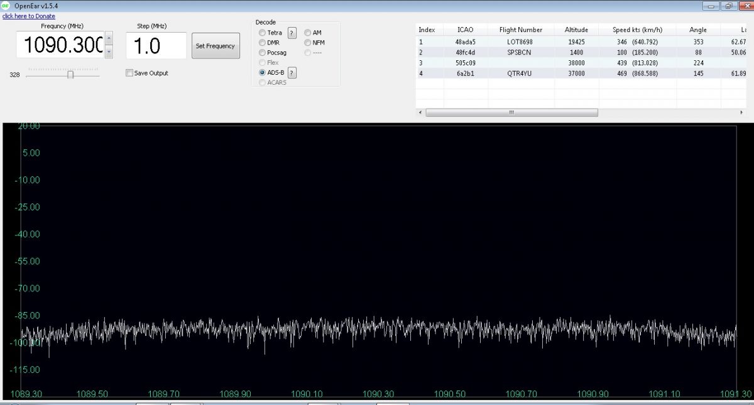
Task: Click the altitude value 19425
Action: point(576,41)
